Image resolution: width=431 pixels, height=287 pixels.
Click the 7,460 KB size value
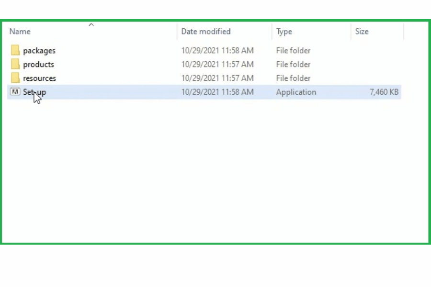click(x=384, y=92)
